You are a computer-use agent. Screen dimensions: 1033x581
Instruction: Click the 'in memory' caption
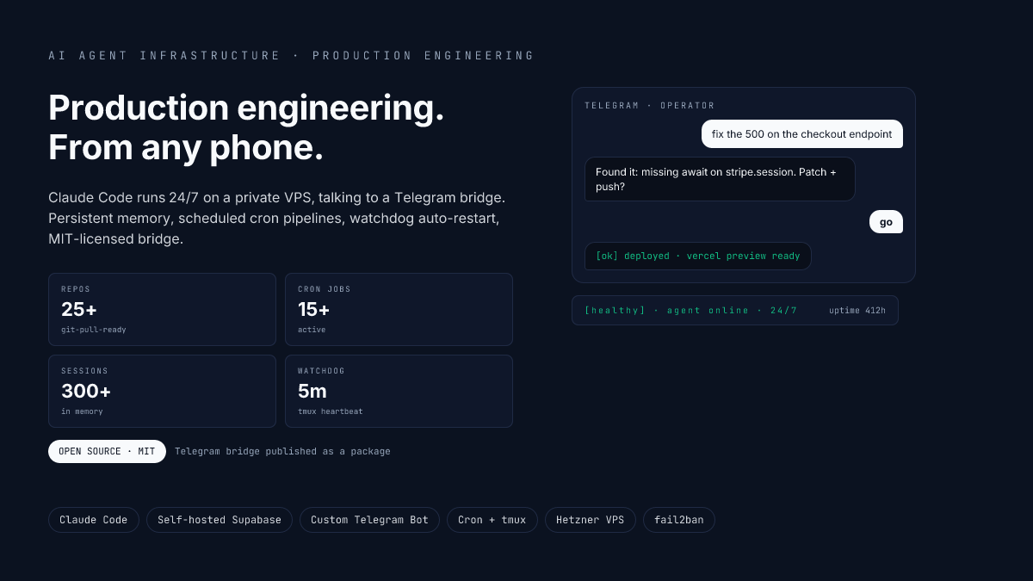point(82,411)
